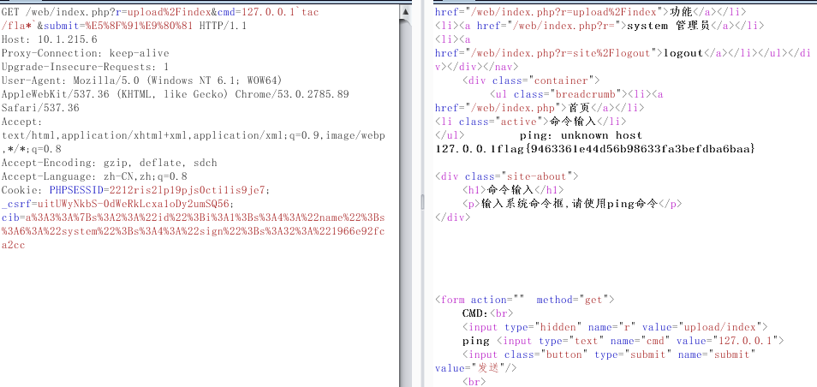Select the Proxy-Connection: keep-alive header
This screenshot has width=817, height=387.
(x=85, y=53)
